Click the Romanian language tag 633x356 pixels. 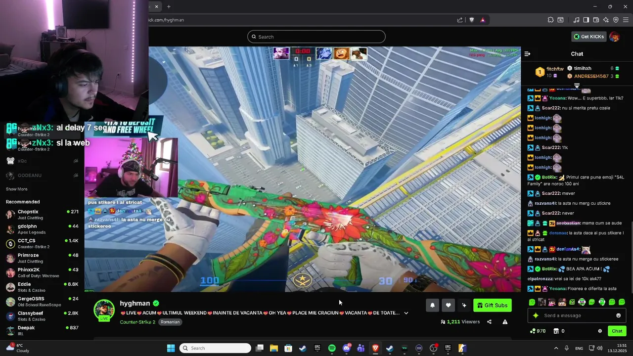point(170,322)
